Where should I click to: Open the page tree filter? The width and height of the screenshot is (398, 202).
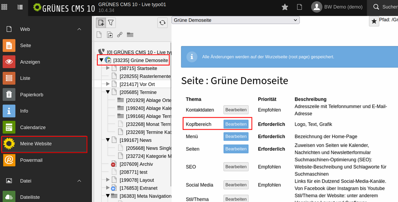point(111,23)
